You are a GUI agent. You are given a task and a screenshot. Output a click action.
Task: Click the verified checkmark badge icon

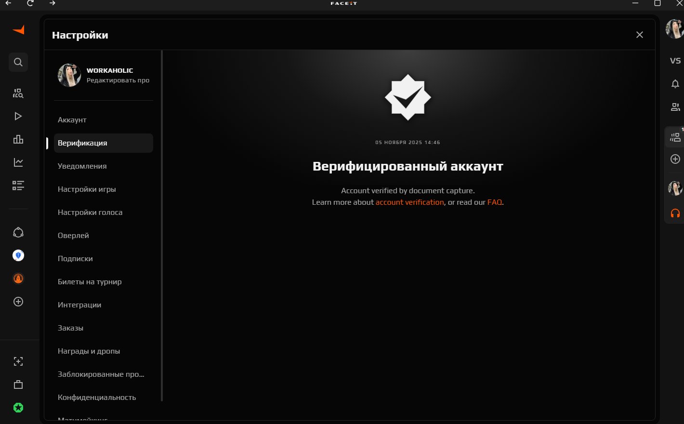pos(408,97)
